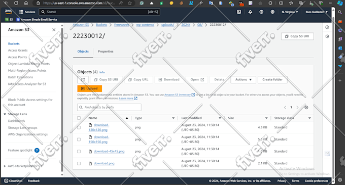Image resolution: width=345 pixels, height=185 pixels.
Task: Open browser sidebar search icon
Action: (x=340, y=12)
